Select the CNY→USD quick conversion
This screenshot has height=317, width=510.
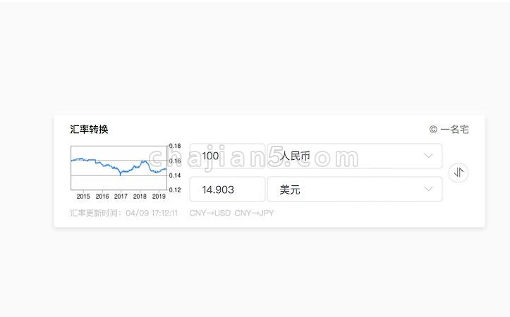(x=210, y=213)
